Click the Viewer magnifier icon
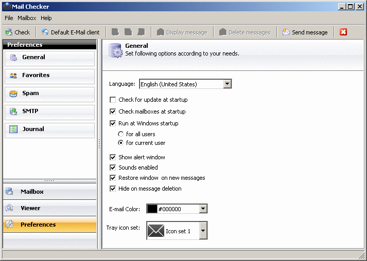The height and width of the screenshot is (261, 367). point(9,208)
